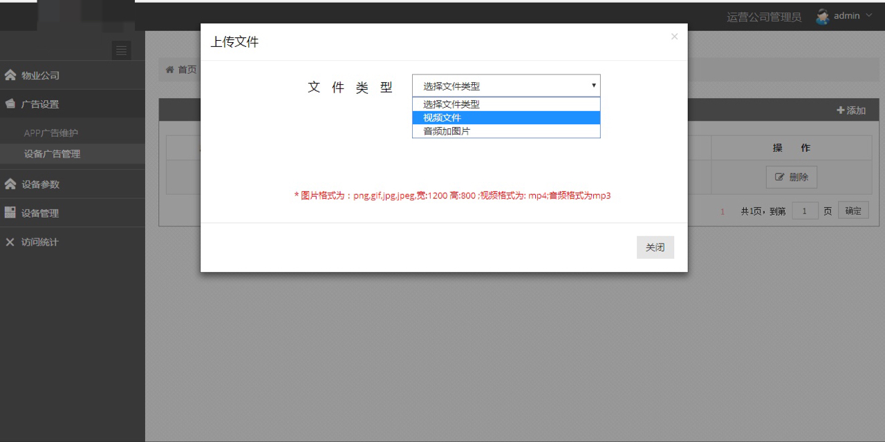Click the admin avatar icon
The image size is (885, 442).
tap(822, 17)
